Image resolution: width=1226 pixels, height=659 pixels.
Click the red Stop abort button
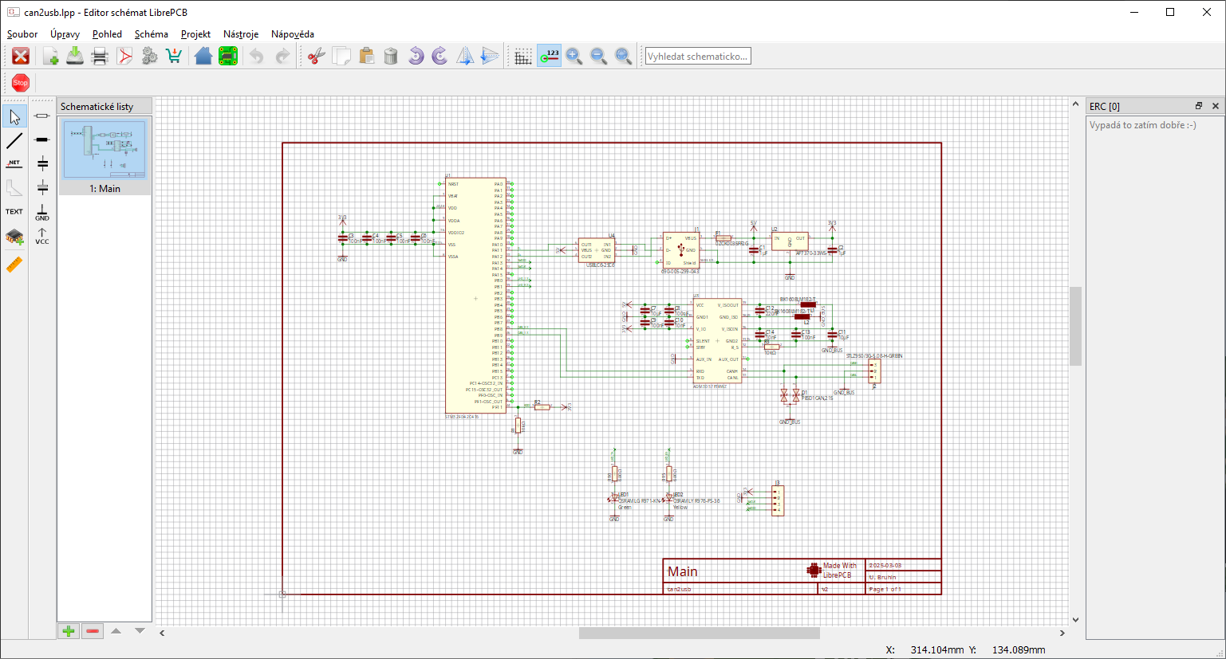coord(21,83)
